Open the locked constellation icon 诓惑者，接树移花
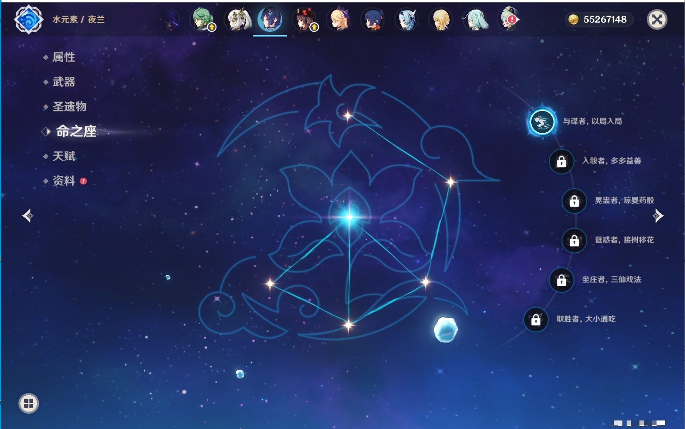Viewport: 685px width, 429px height. (574, 240)
